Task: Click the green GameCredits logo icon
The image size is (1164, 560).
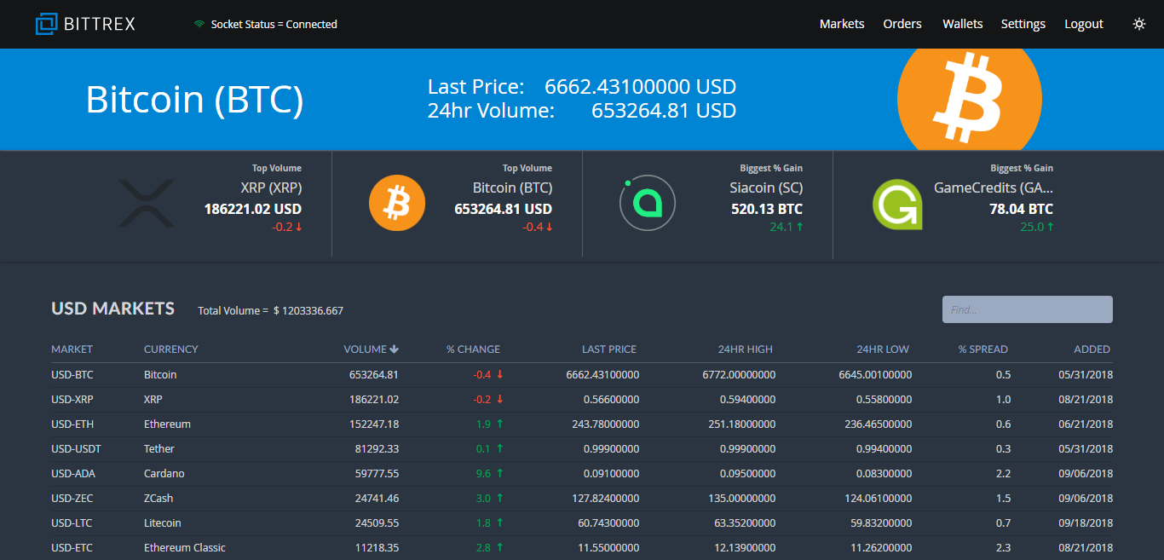Action: pyautogui.click(x=897, y=205)
